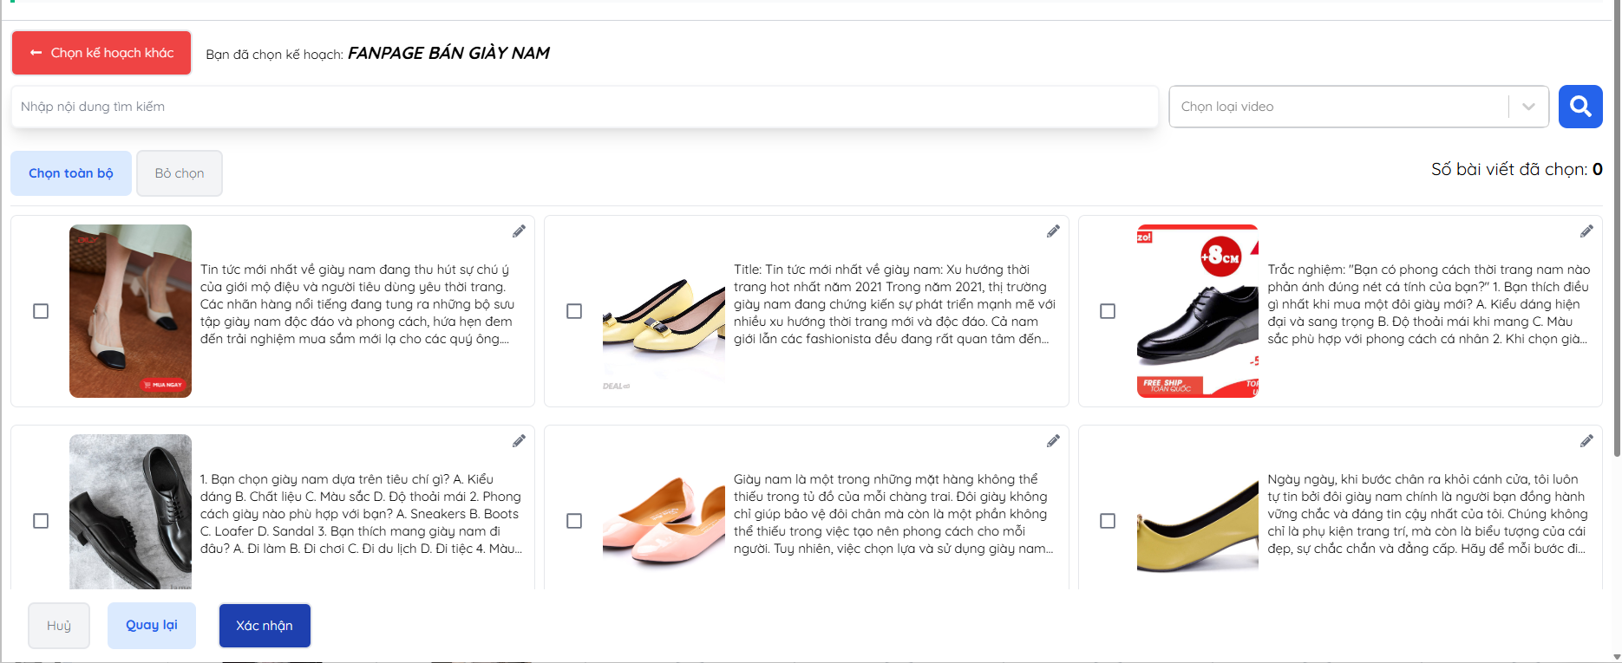Image resolution: width=1622 pixels, height=663 pixels.
Task: Confirm with the 'Xác nhận' button
Action: coord(265,626)
